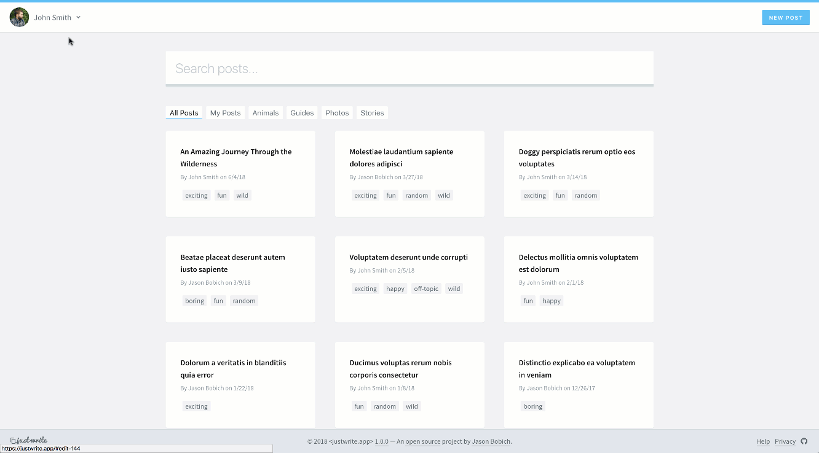The height and width of the screenshot is (453, 819).
Task: Open the GitHub icon in the footer
Action: 804,441
